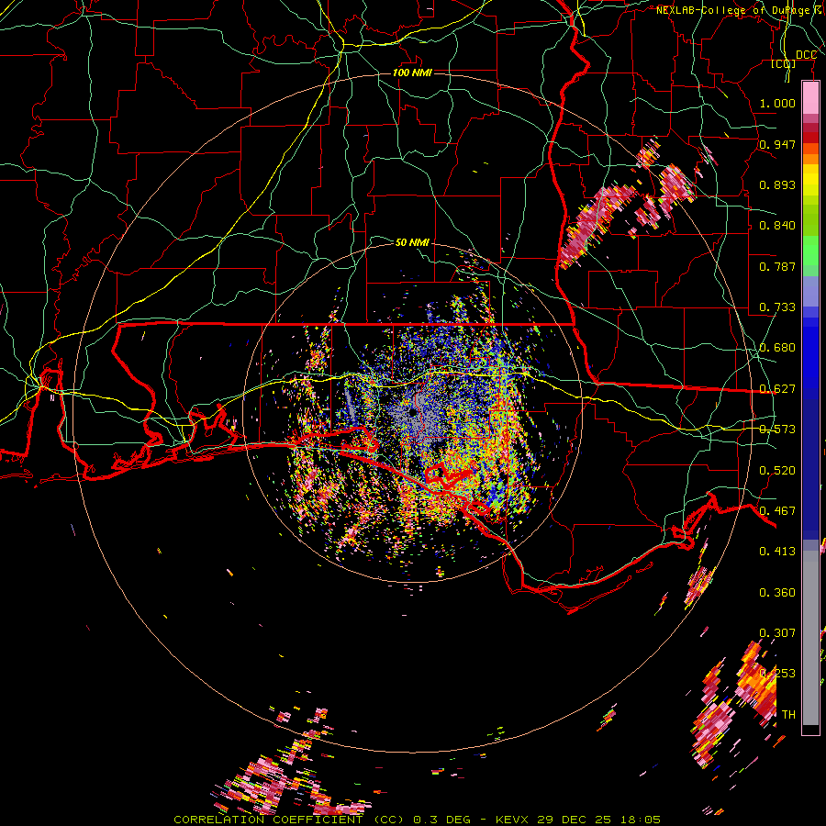Click the 0.733 legend value
Screen dimensions: 826x826
coord(777,307)
